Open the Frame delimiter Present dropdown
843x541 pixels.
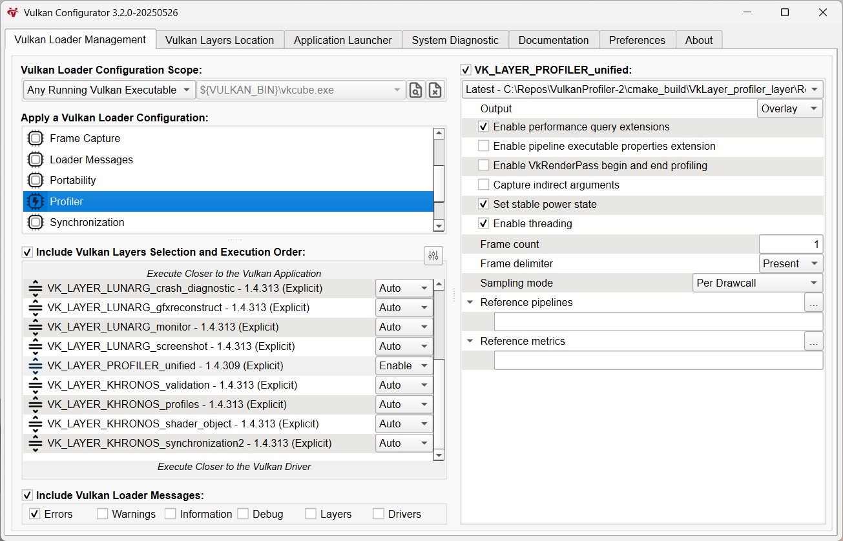(x=791, y=263)
